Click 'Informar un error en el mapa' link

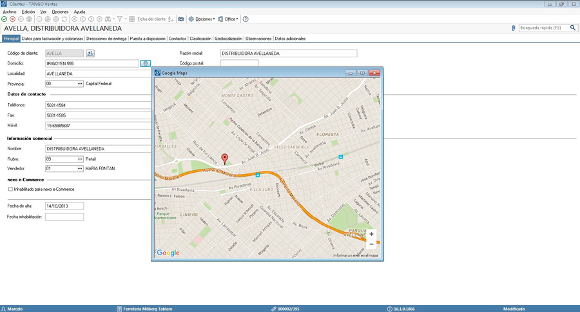356,255
